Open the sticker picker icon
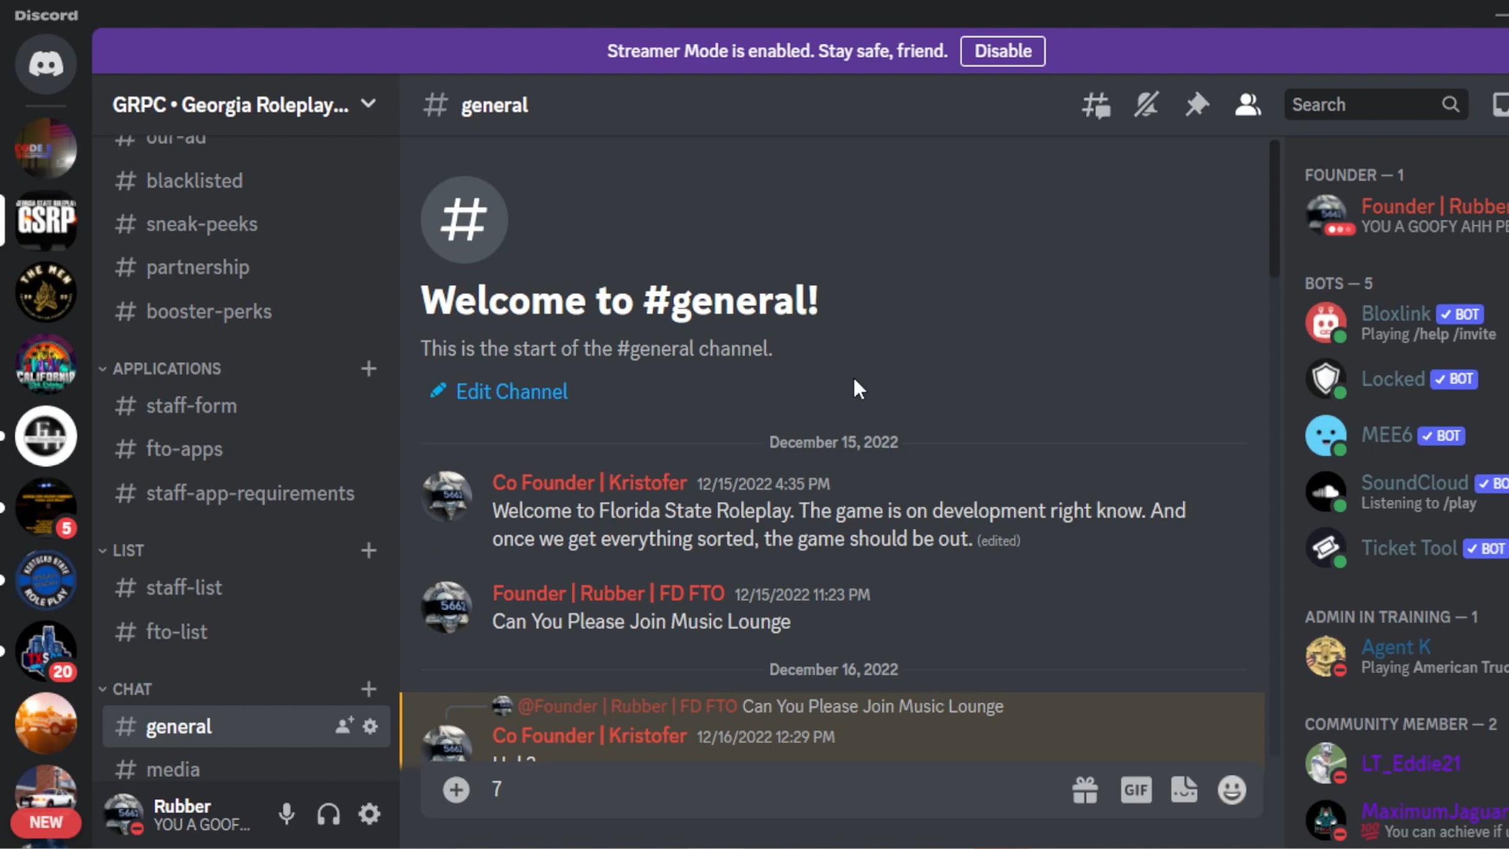1509x849 pixels. 1184,790
